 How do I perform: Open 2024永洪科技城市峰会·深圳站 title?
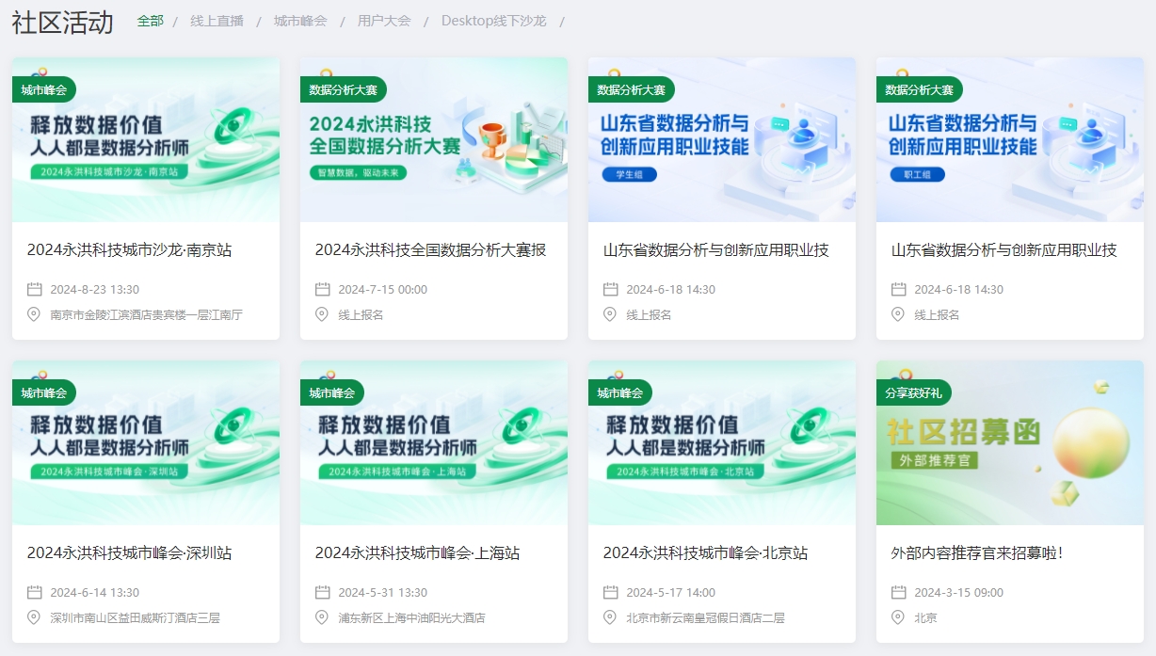(129, 553)
